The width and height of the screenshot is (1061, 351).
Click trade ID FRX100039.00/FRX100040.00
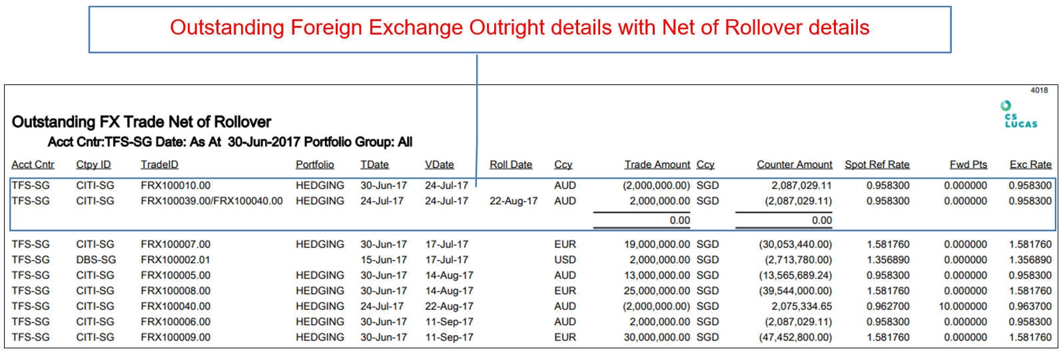[x=212, y=201]
